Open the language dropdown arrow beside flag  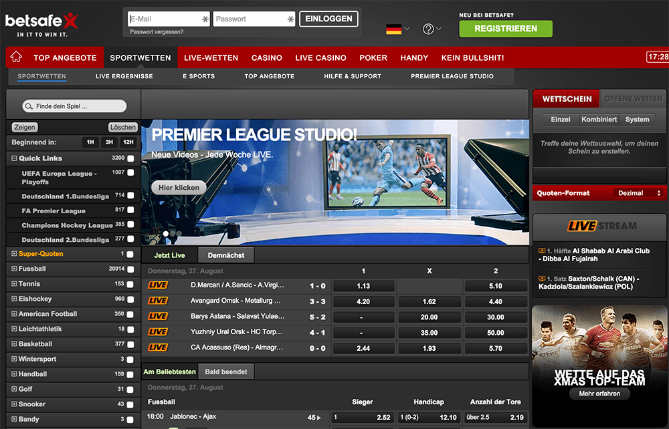tap(407, 29)
